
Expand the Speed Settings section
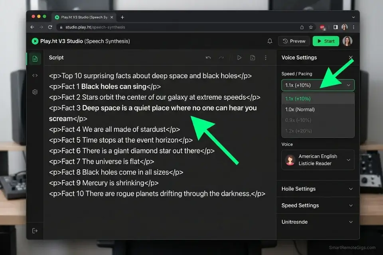click(318, 206)
